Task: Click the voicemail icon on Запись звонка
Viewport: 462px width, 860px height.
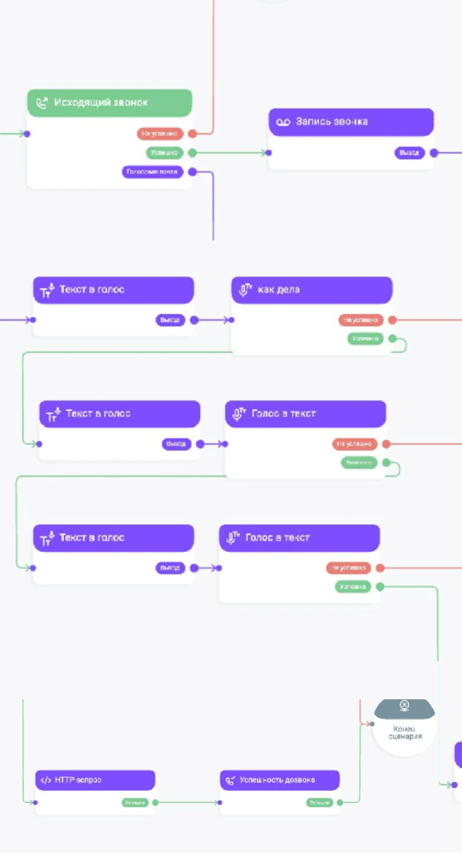Action: pyautogui.click(x=283, y=122)
